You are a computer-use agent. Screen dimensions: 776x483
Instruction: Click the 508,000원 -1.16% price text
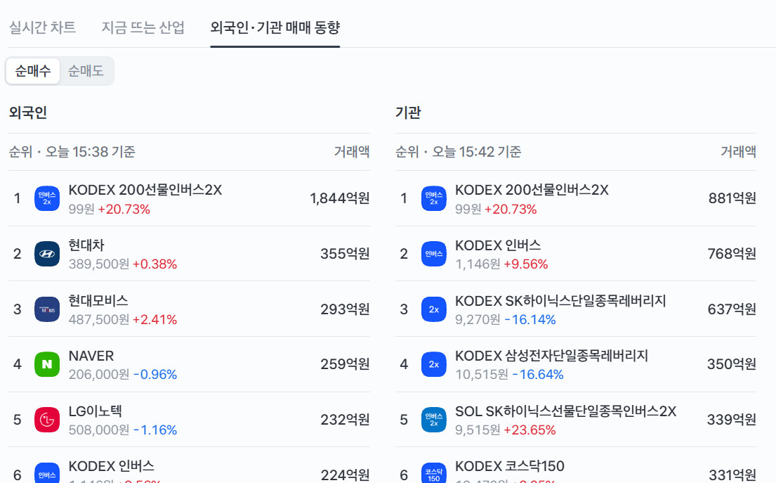123,430
